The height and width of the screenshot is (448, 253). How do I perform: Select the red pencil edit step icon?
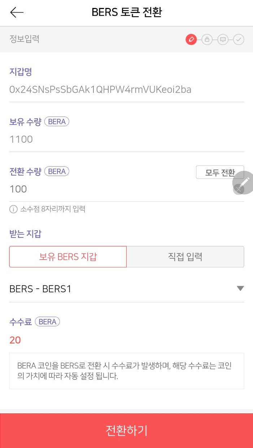[191, 40]
